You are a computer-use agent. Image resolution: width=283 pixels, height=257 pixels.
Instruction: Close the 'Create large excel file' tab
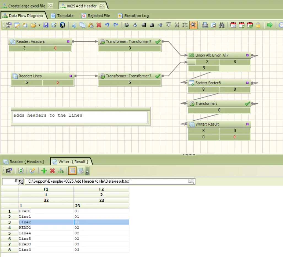pos(50,6)
